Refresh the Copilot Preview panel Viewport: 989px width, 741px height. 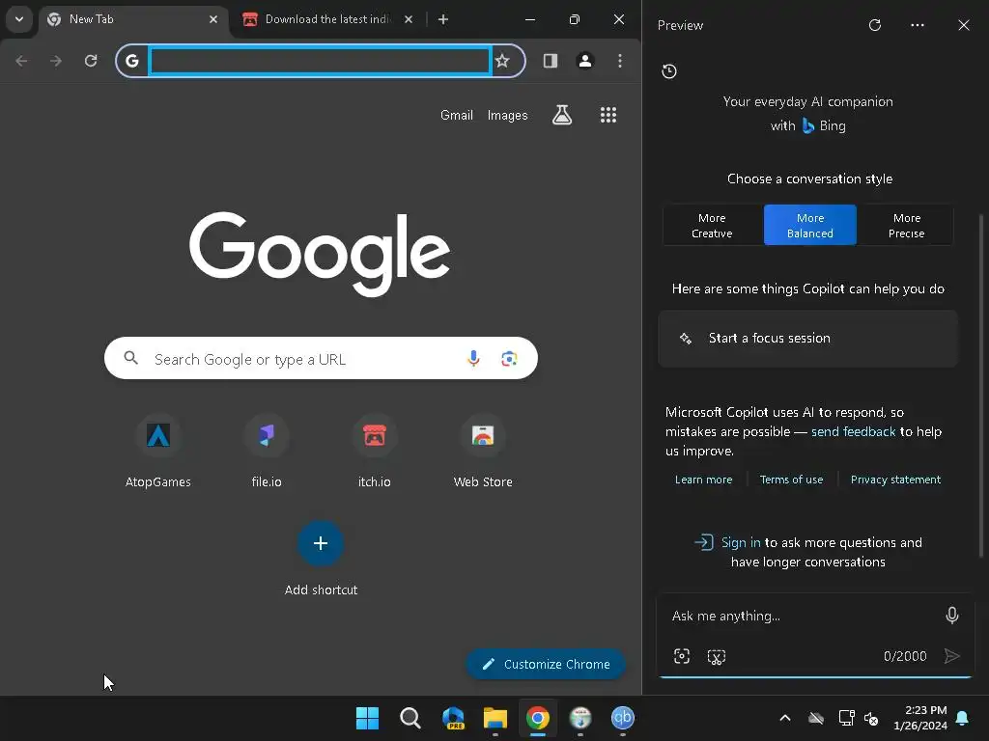(x=875, y=25)
